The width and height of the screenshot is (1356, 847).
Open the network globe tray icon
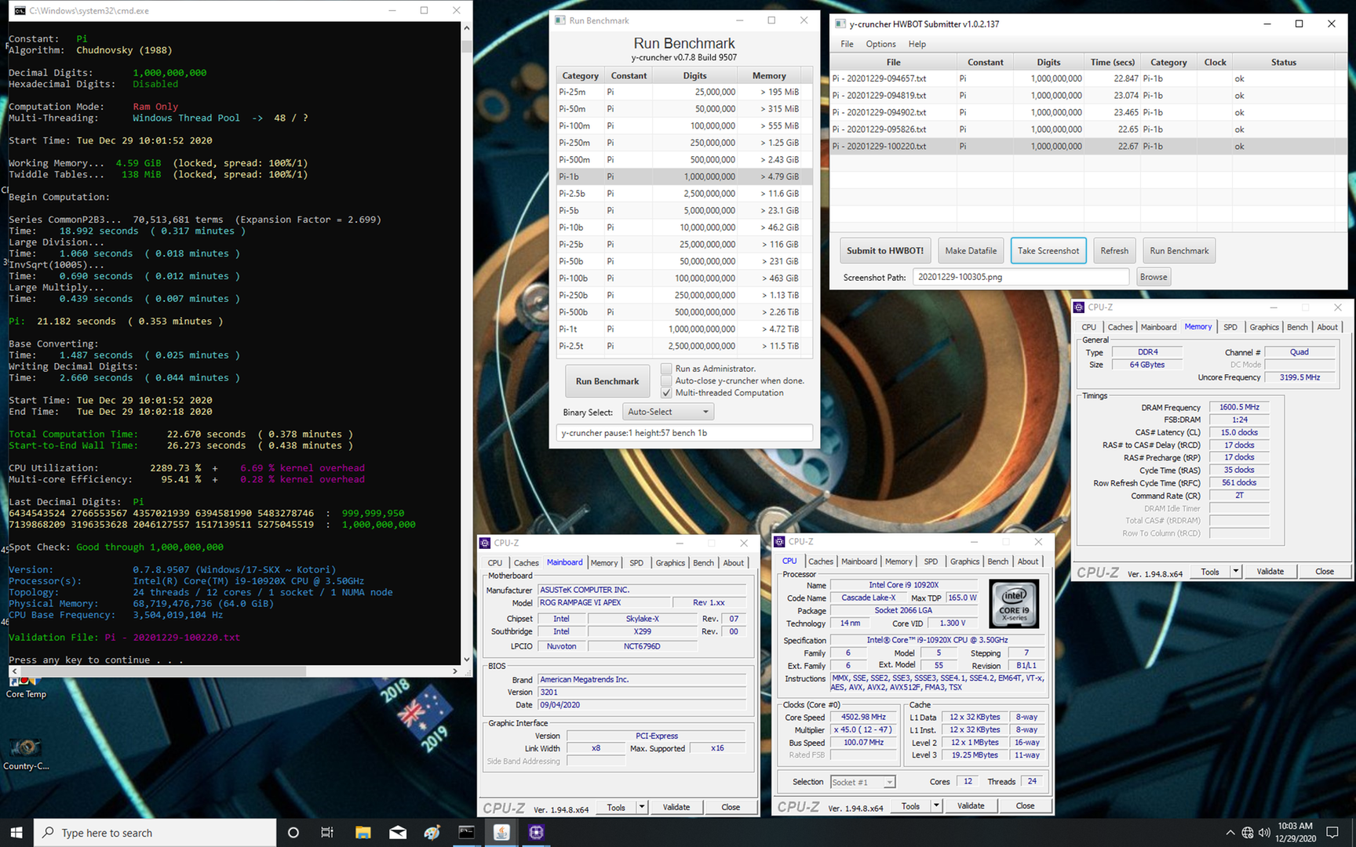(1248, 832)
